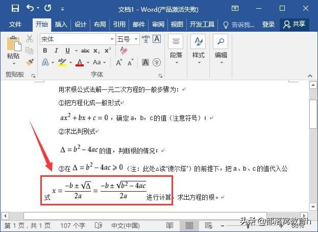Clear all formatting with eraser icon

click(x=124, y=51)
